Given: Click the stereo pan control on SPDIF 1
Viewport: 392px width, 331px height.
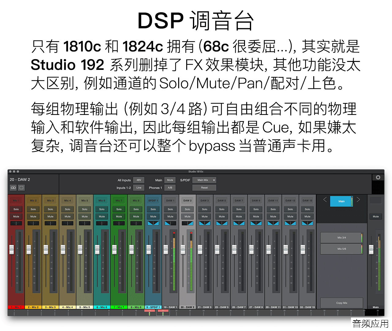Looking at the screenshot, I should [153, 223].
